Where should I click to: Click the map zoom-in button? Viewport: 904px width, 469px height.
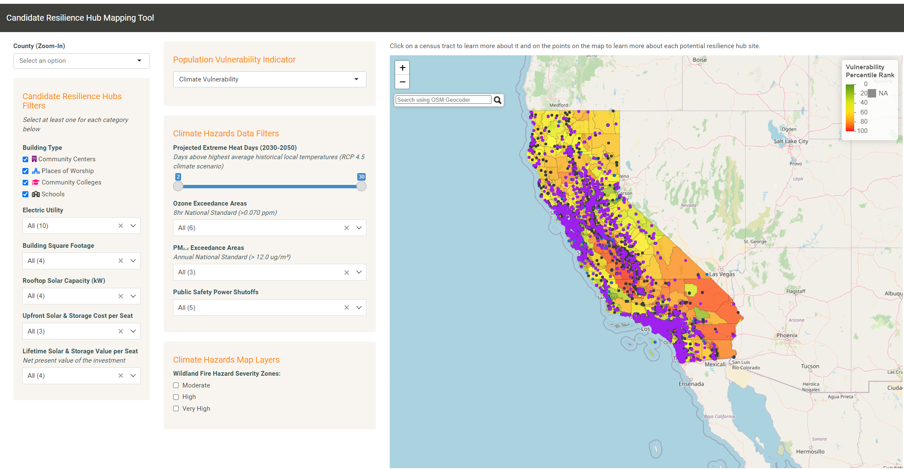coord(402,67)
